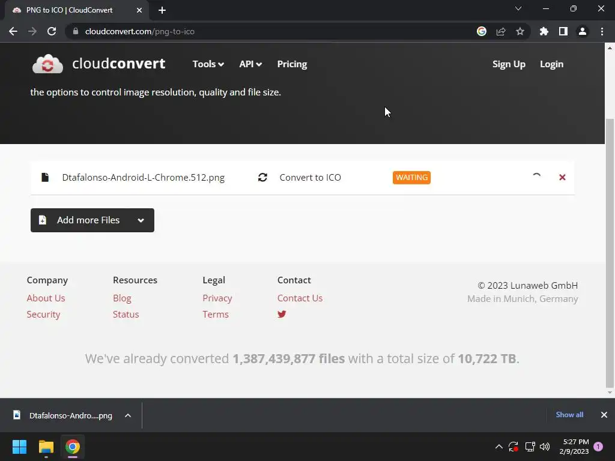Image resolution: width=615 pixels, height=461 pixels.
Task: Click the cloudconvert wordmark text
Action: [x=119, y=64]
